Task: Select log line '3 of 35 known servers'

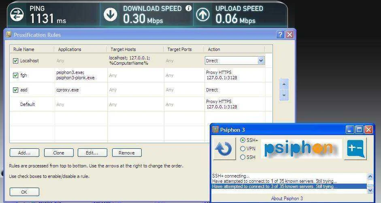Action: [x=289, y=186]
